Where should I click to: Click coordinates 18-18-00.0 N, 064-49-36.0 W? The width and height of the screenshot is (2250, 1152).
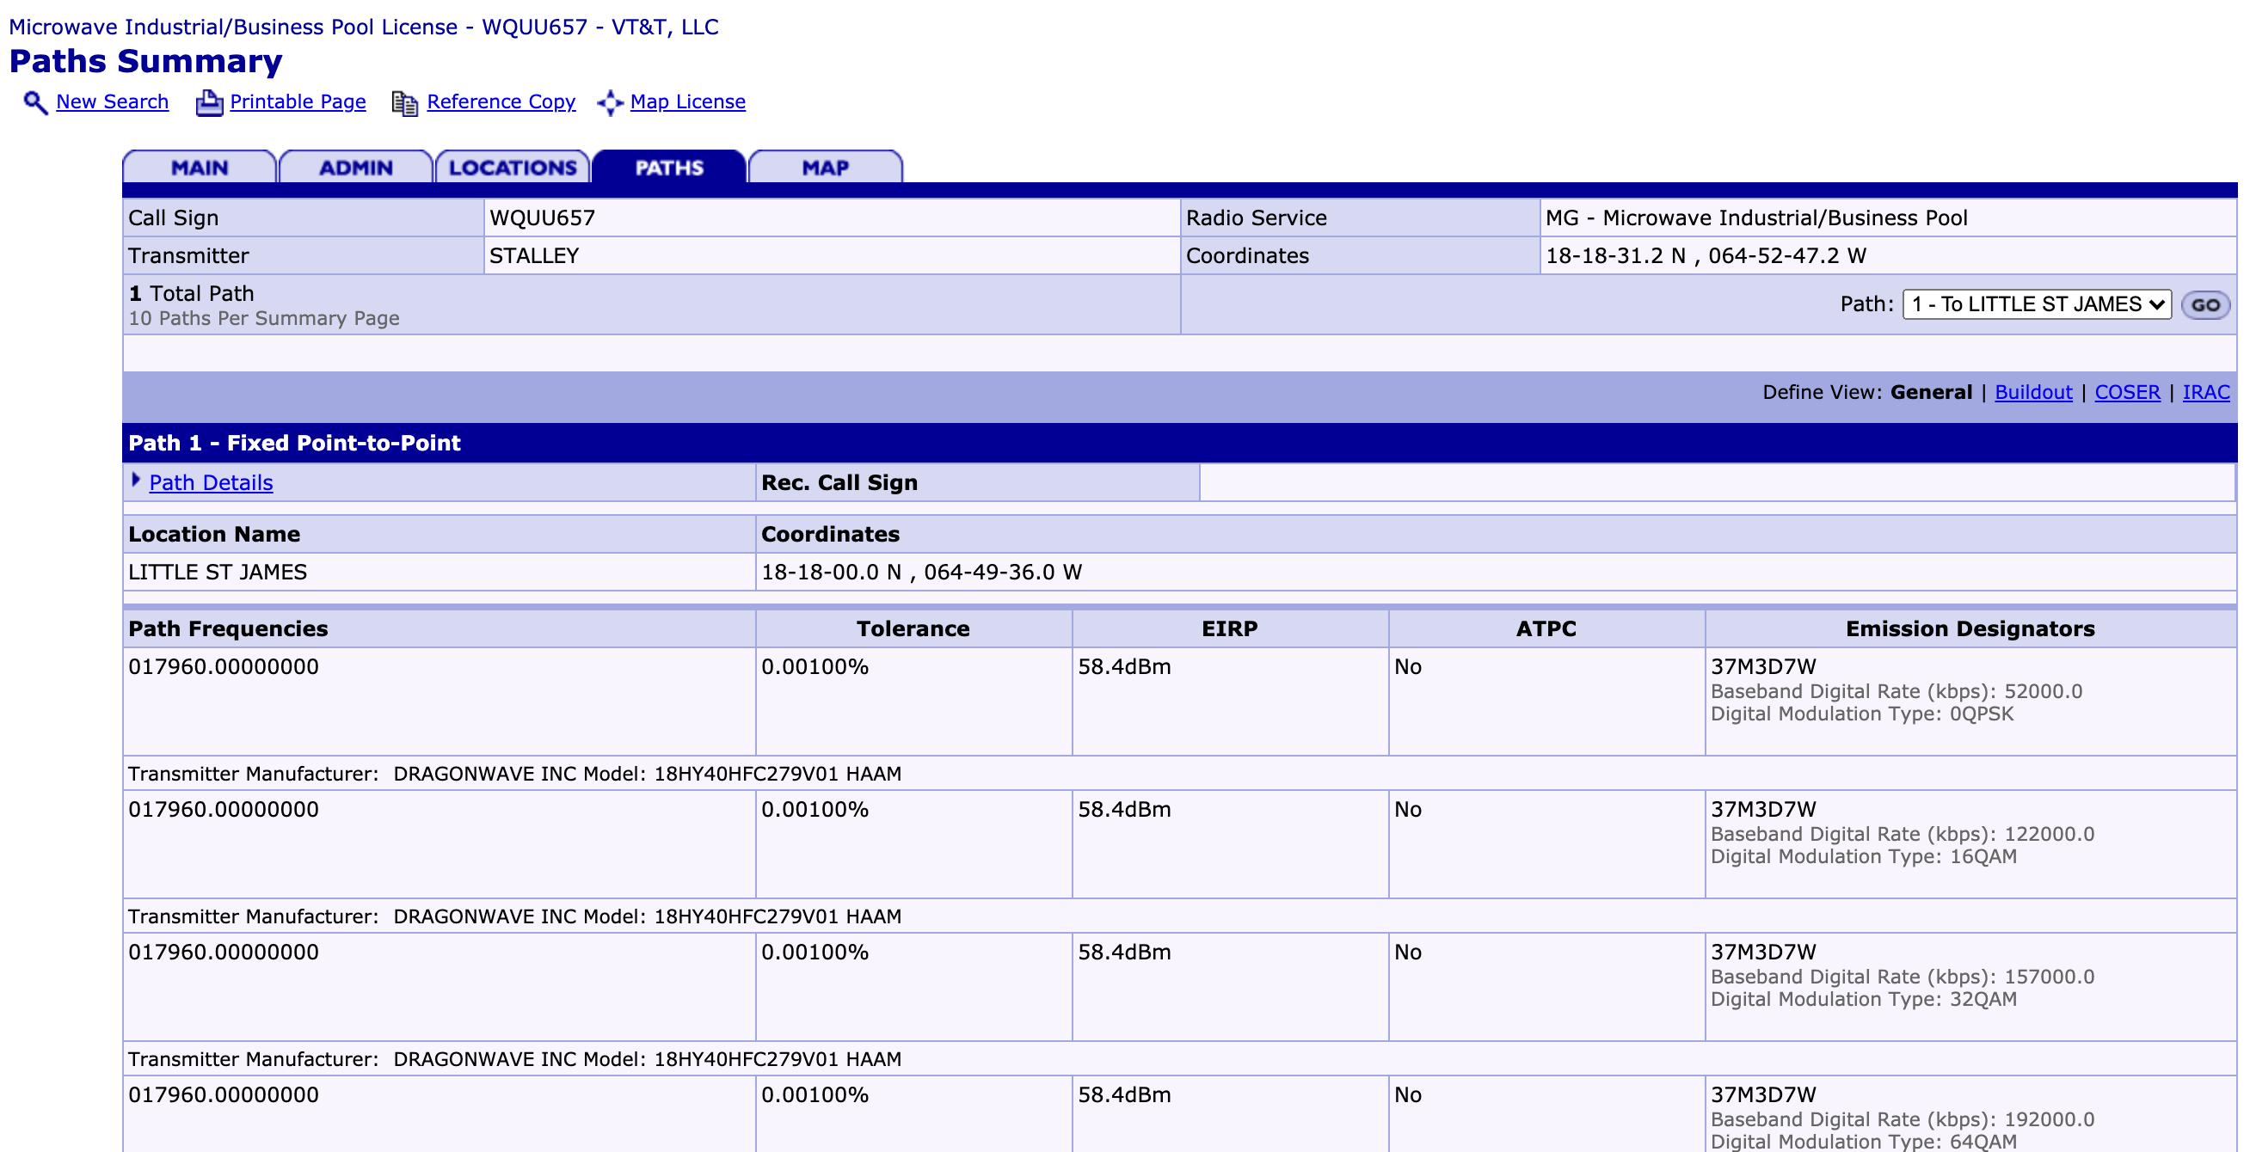tap(920, 573)
